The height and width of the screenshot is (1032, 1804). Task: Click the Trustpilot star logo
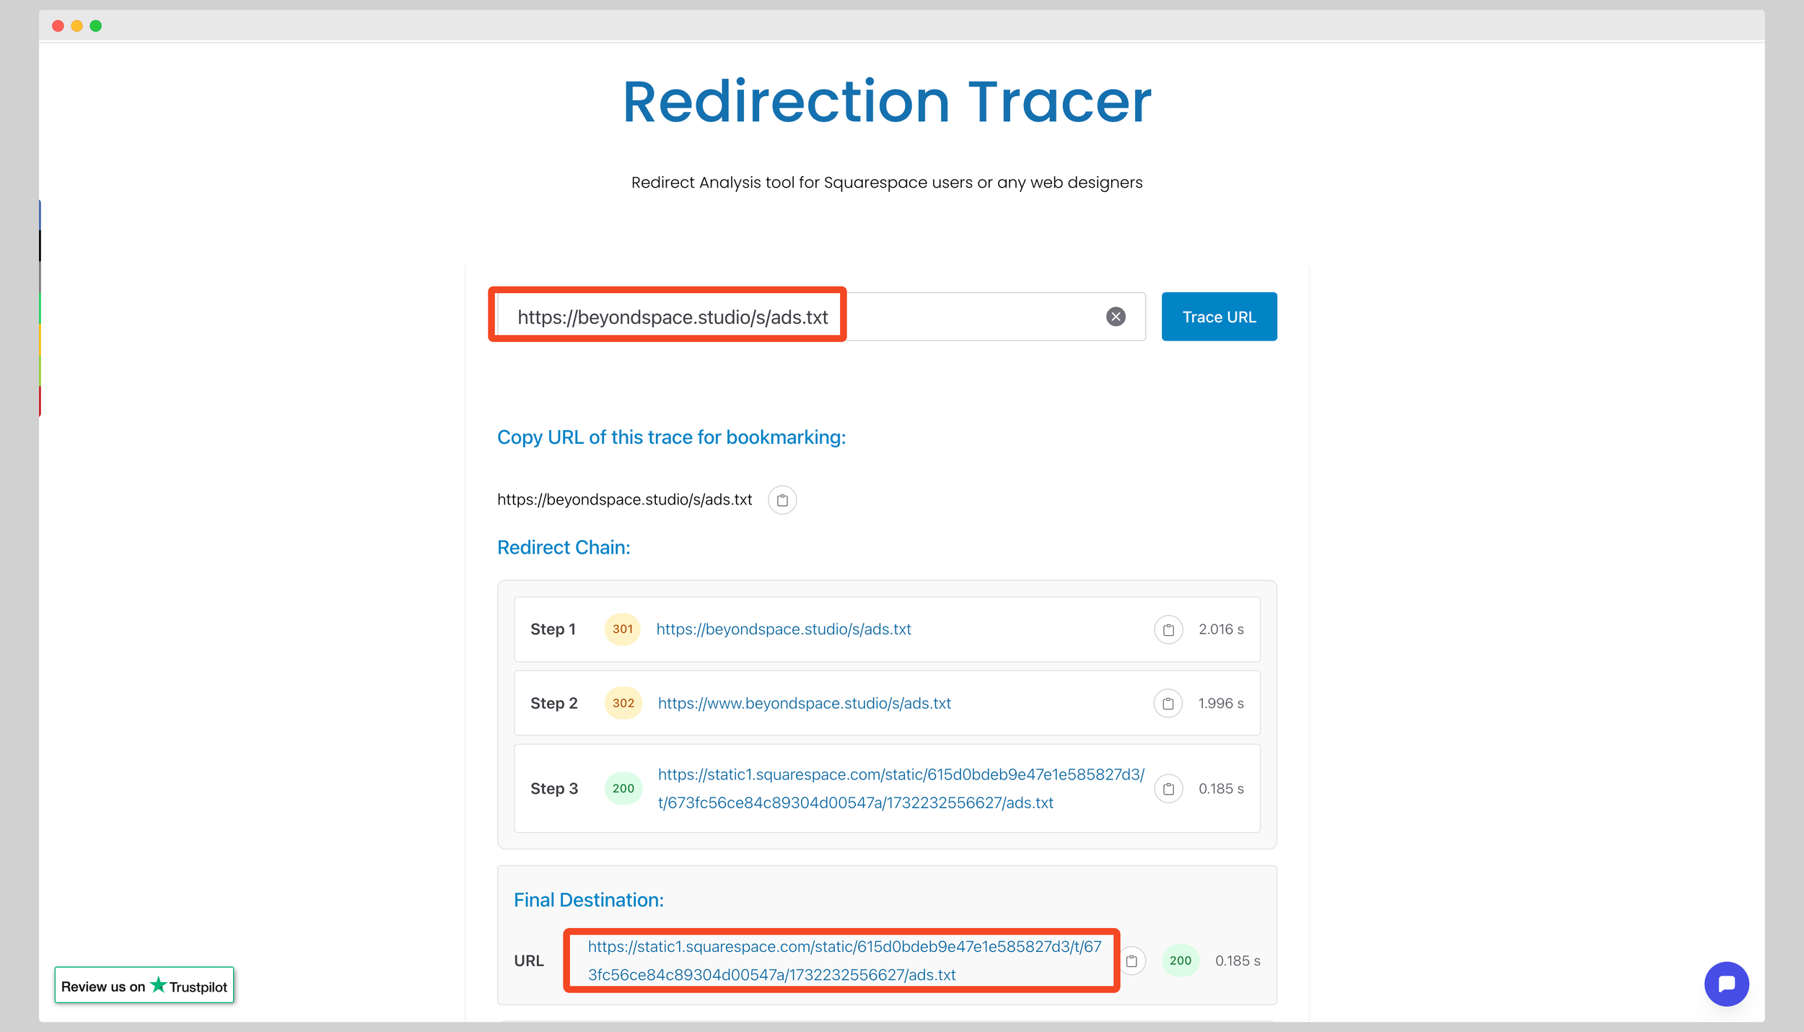click(x=158, y=985)
